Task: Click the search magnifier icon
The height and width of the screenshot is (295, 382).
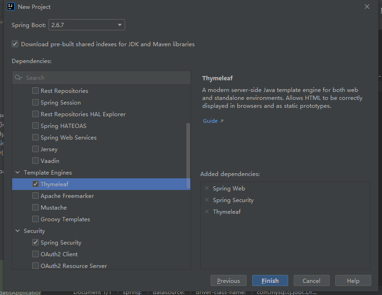Action: (18, 77)
